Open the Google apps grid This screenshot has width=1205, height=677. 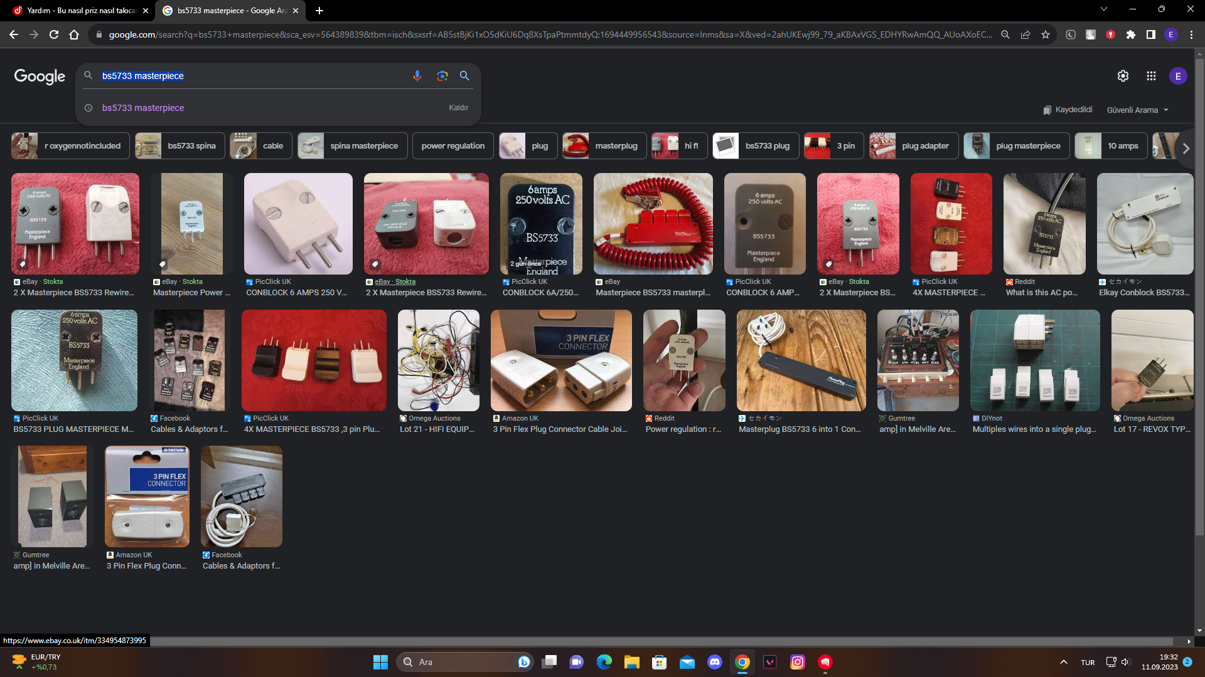point(1151,76)
